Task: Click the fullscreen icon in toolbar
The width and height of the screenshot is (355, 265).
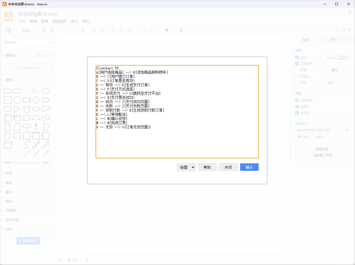Action: (338, 30)
